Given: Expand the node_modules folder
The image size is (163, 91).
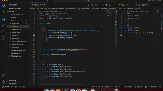Looking at the screenshot, I should pyautogui.click(x=17, y=15).
